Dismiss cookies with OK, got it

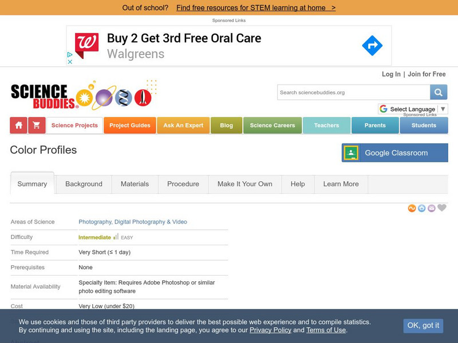(x=423, y=325)
